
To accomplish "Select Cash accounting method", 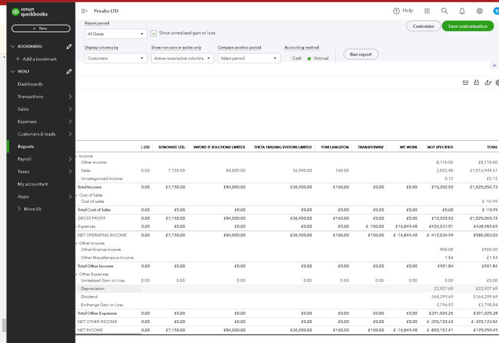I will click(x=288, y=58).
